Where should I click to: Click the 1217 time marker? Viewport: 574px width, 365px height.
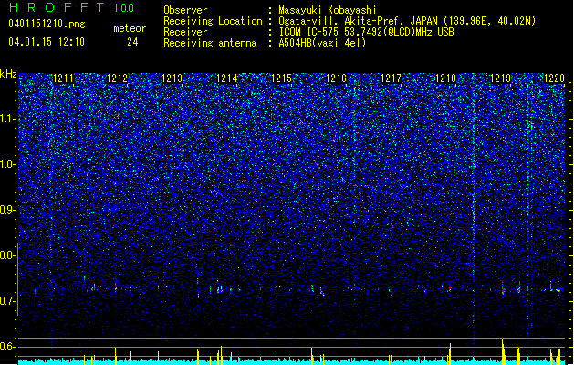pos(391,78)
